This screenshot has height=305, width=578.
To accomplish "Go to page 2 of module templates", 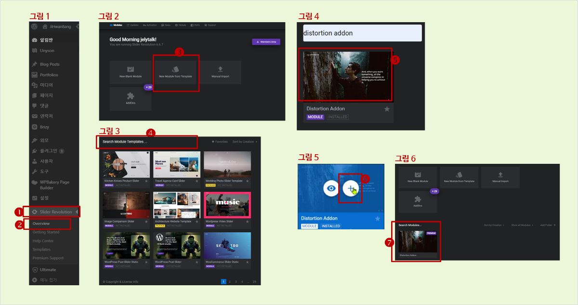I will [x=229, y=281].
